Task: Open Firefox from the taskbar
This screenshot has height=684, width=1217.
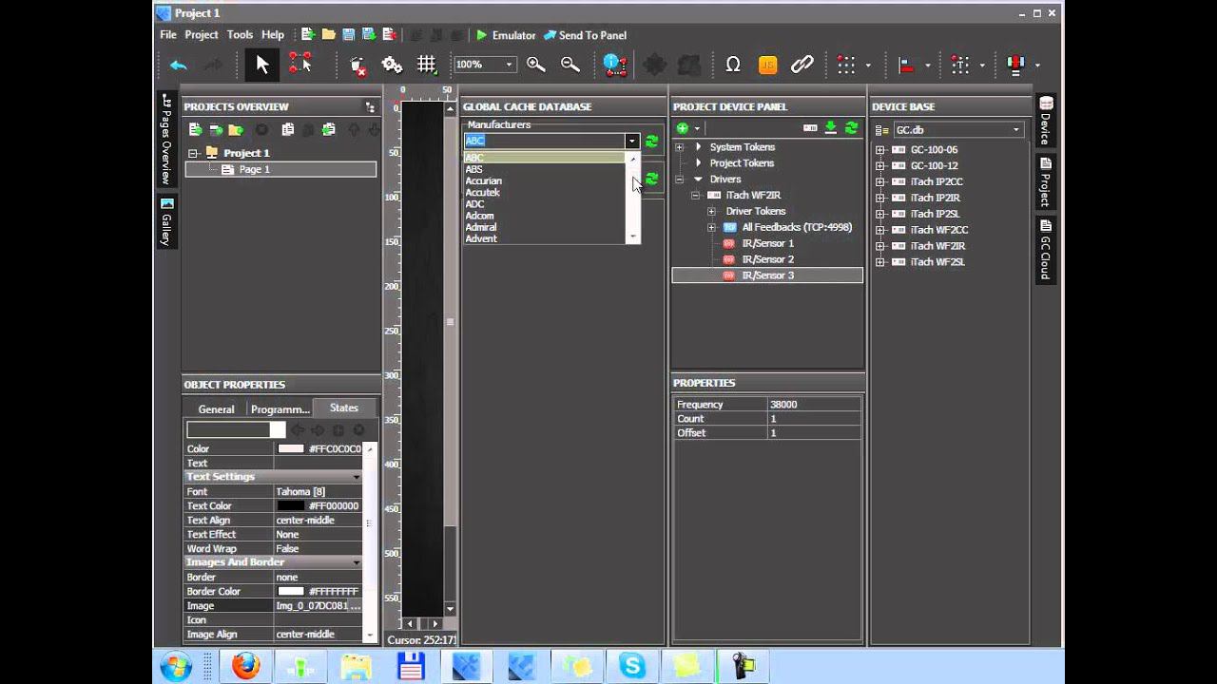Action: pyautogui.click(x=245, y=666)
